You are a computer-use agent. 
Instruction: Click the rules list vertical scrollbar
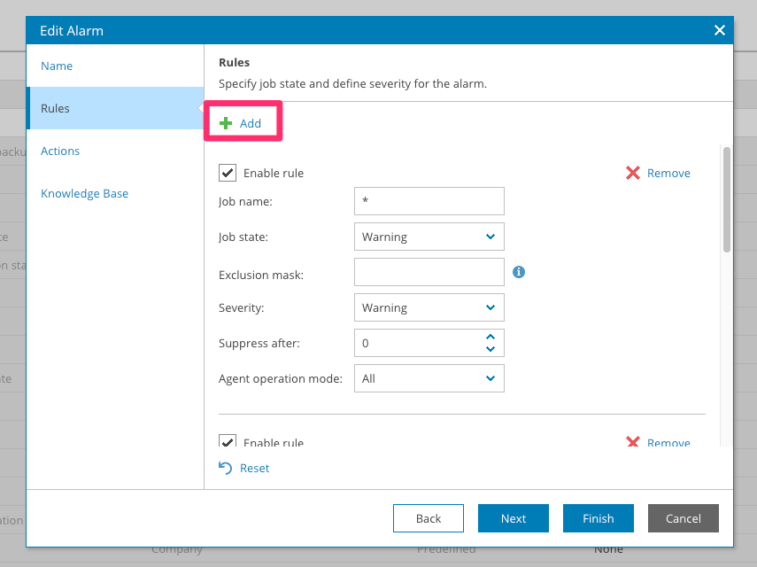(x=727, y=199)
